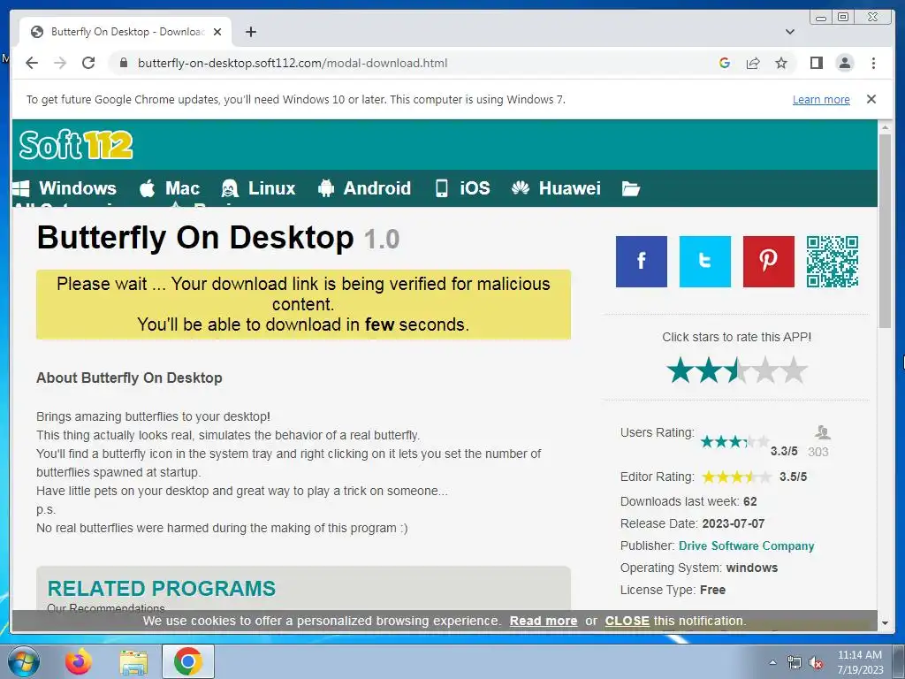Open the folder categories icon
Screen dimensions: 905x679
pos(631,189)
